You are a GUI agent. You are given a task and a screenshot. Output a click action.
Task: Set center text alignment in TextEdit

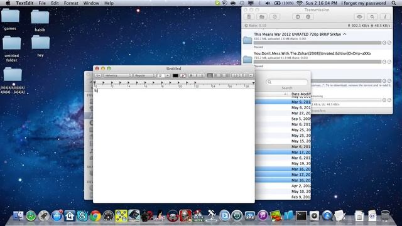tap(215, 75)
